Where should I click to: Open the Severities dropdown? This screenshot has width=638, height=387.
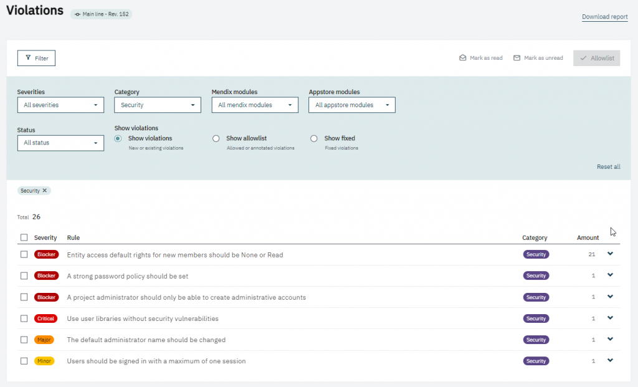coord(60,105)
